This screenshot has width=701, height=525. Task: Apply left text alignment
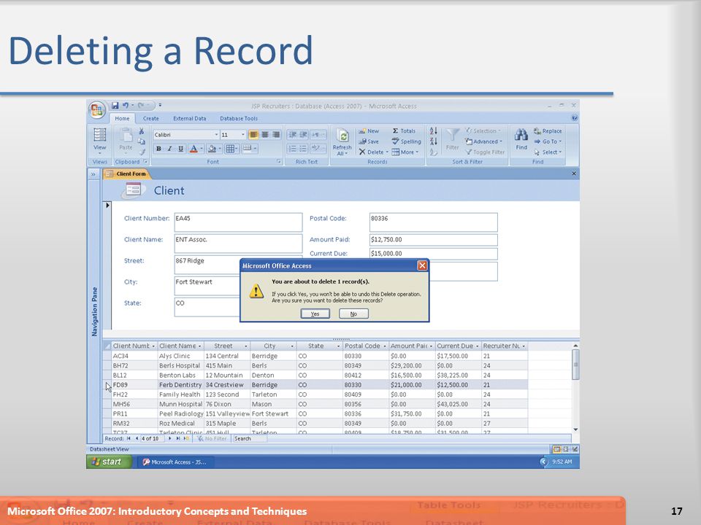253,134
